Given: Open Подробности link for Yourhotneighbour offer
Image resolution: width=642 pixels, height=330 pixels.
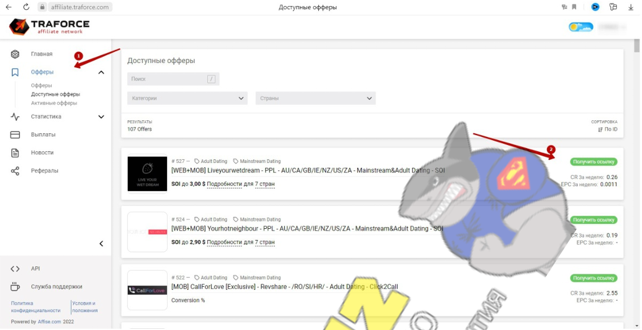Looking at the screenshot, I should 224,242.
